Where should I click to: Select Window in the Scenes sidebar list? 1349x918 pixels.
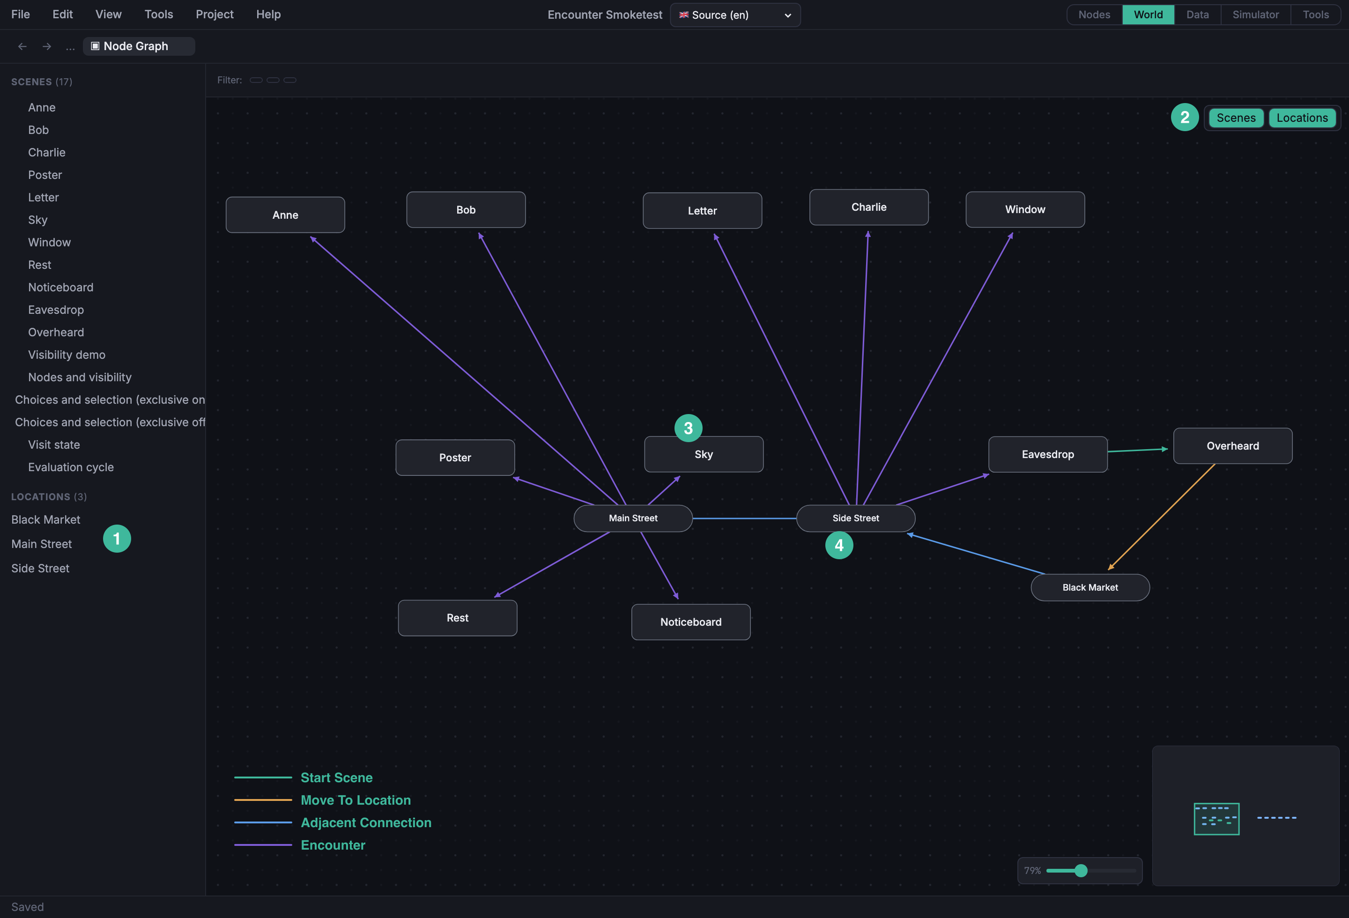49,243
